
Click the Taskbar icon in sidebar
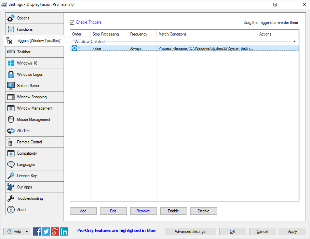tap(11, 52)
